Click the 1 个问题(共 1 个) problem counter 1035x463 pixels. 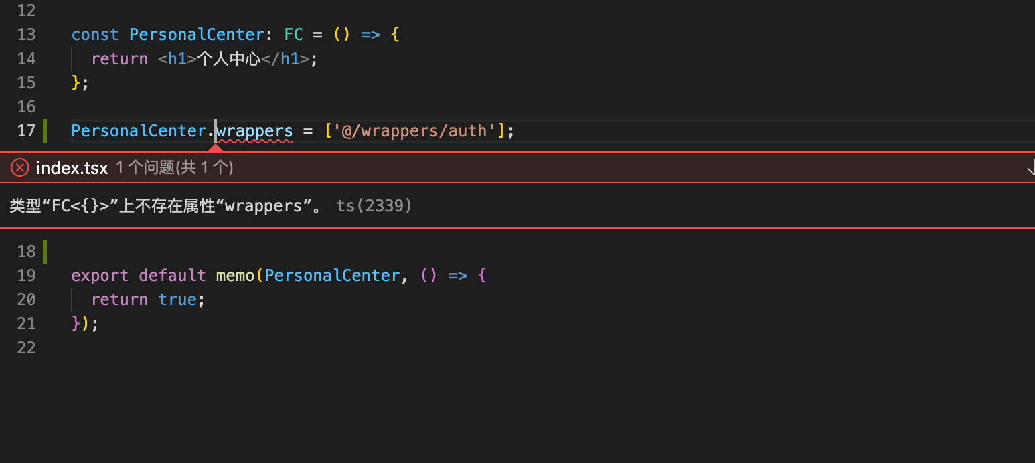(x=174, y=167)
